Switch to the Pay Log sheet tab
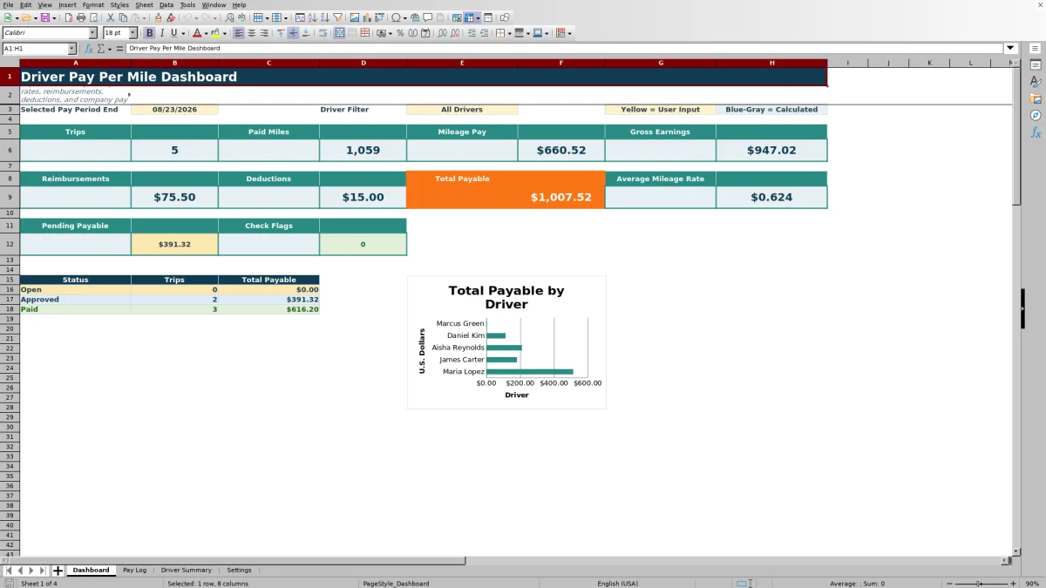The height and width of the screenshot is (588, 1046). (134, 571)
